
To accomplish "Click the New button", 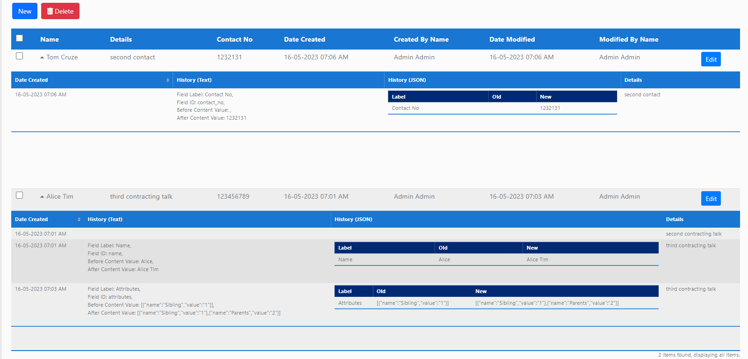I will pyautogui.click(x=25, y=11).
